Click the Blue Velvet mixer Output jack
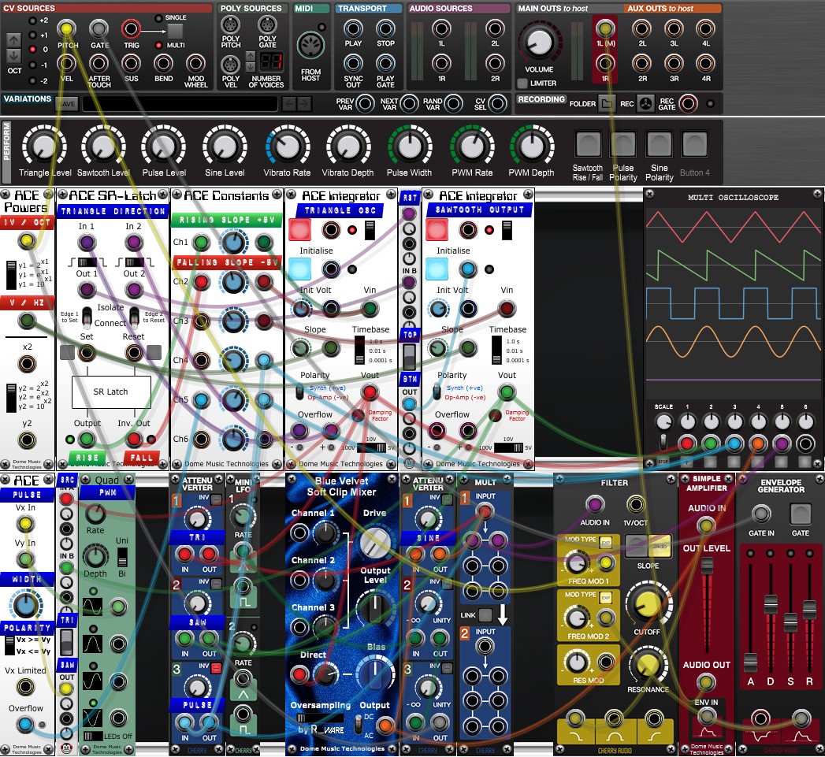This screenshot has height=757, width=825. tap(385, 726)
